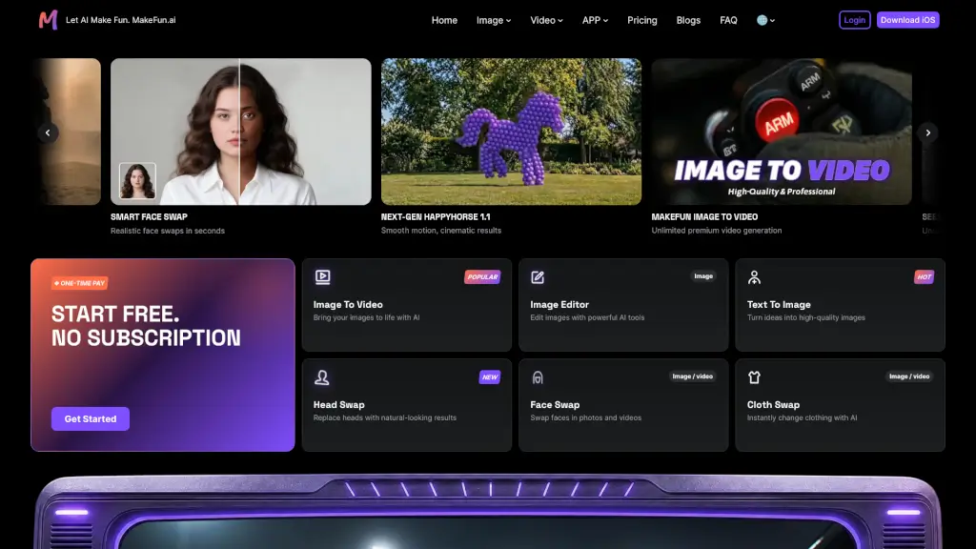Screen dimensions: 976x549
Task: Click 'Instantly change clothing with AI'
Action: coord(802,417)
